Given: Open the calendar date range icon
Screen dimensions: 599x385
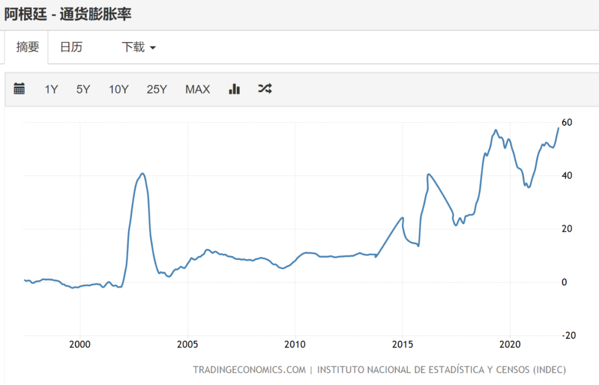Looking at the screenshot, I should tap(19, 89).
